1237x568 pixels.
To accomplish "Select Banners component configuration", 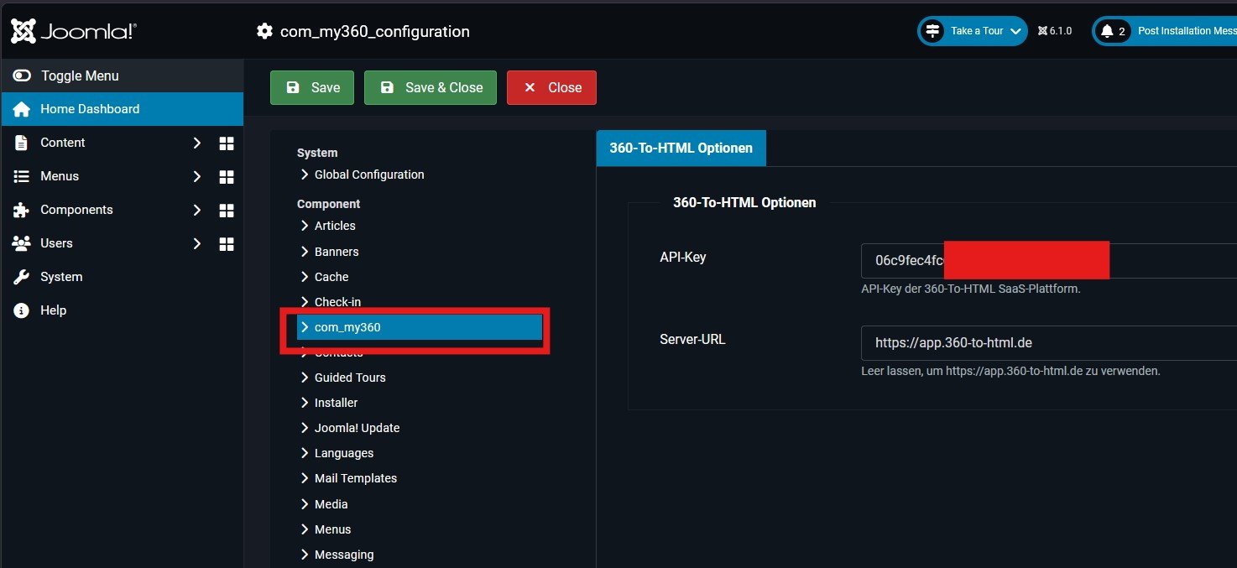I will tap(337, 252).
